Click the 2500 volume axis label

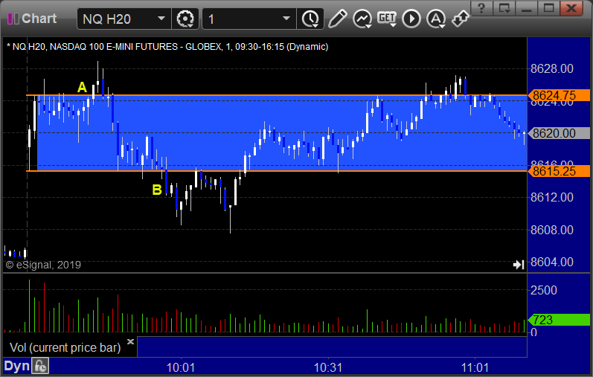coord(543,291)
